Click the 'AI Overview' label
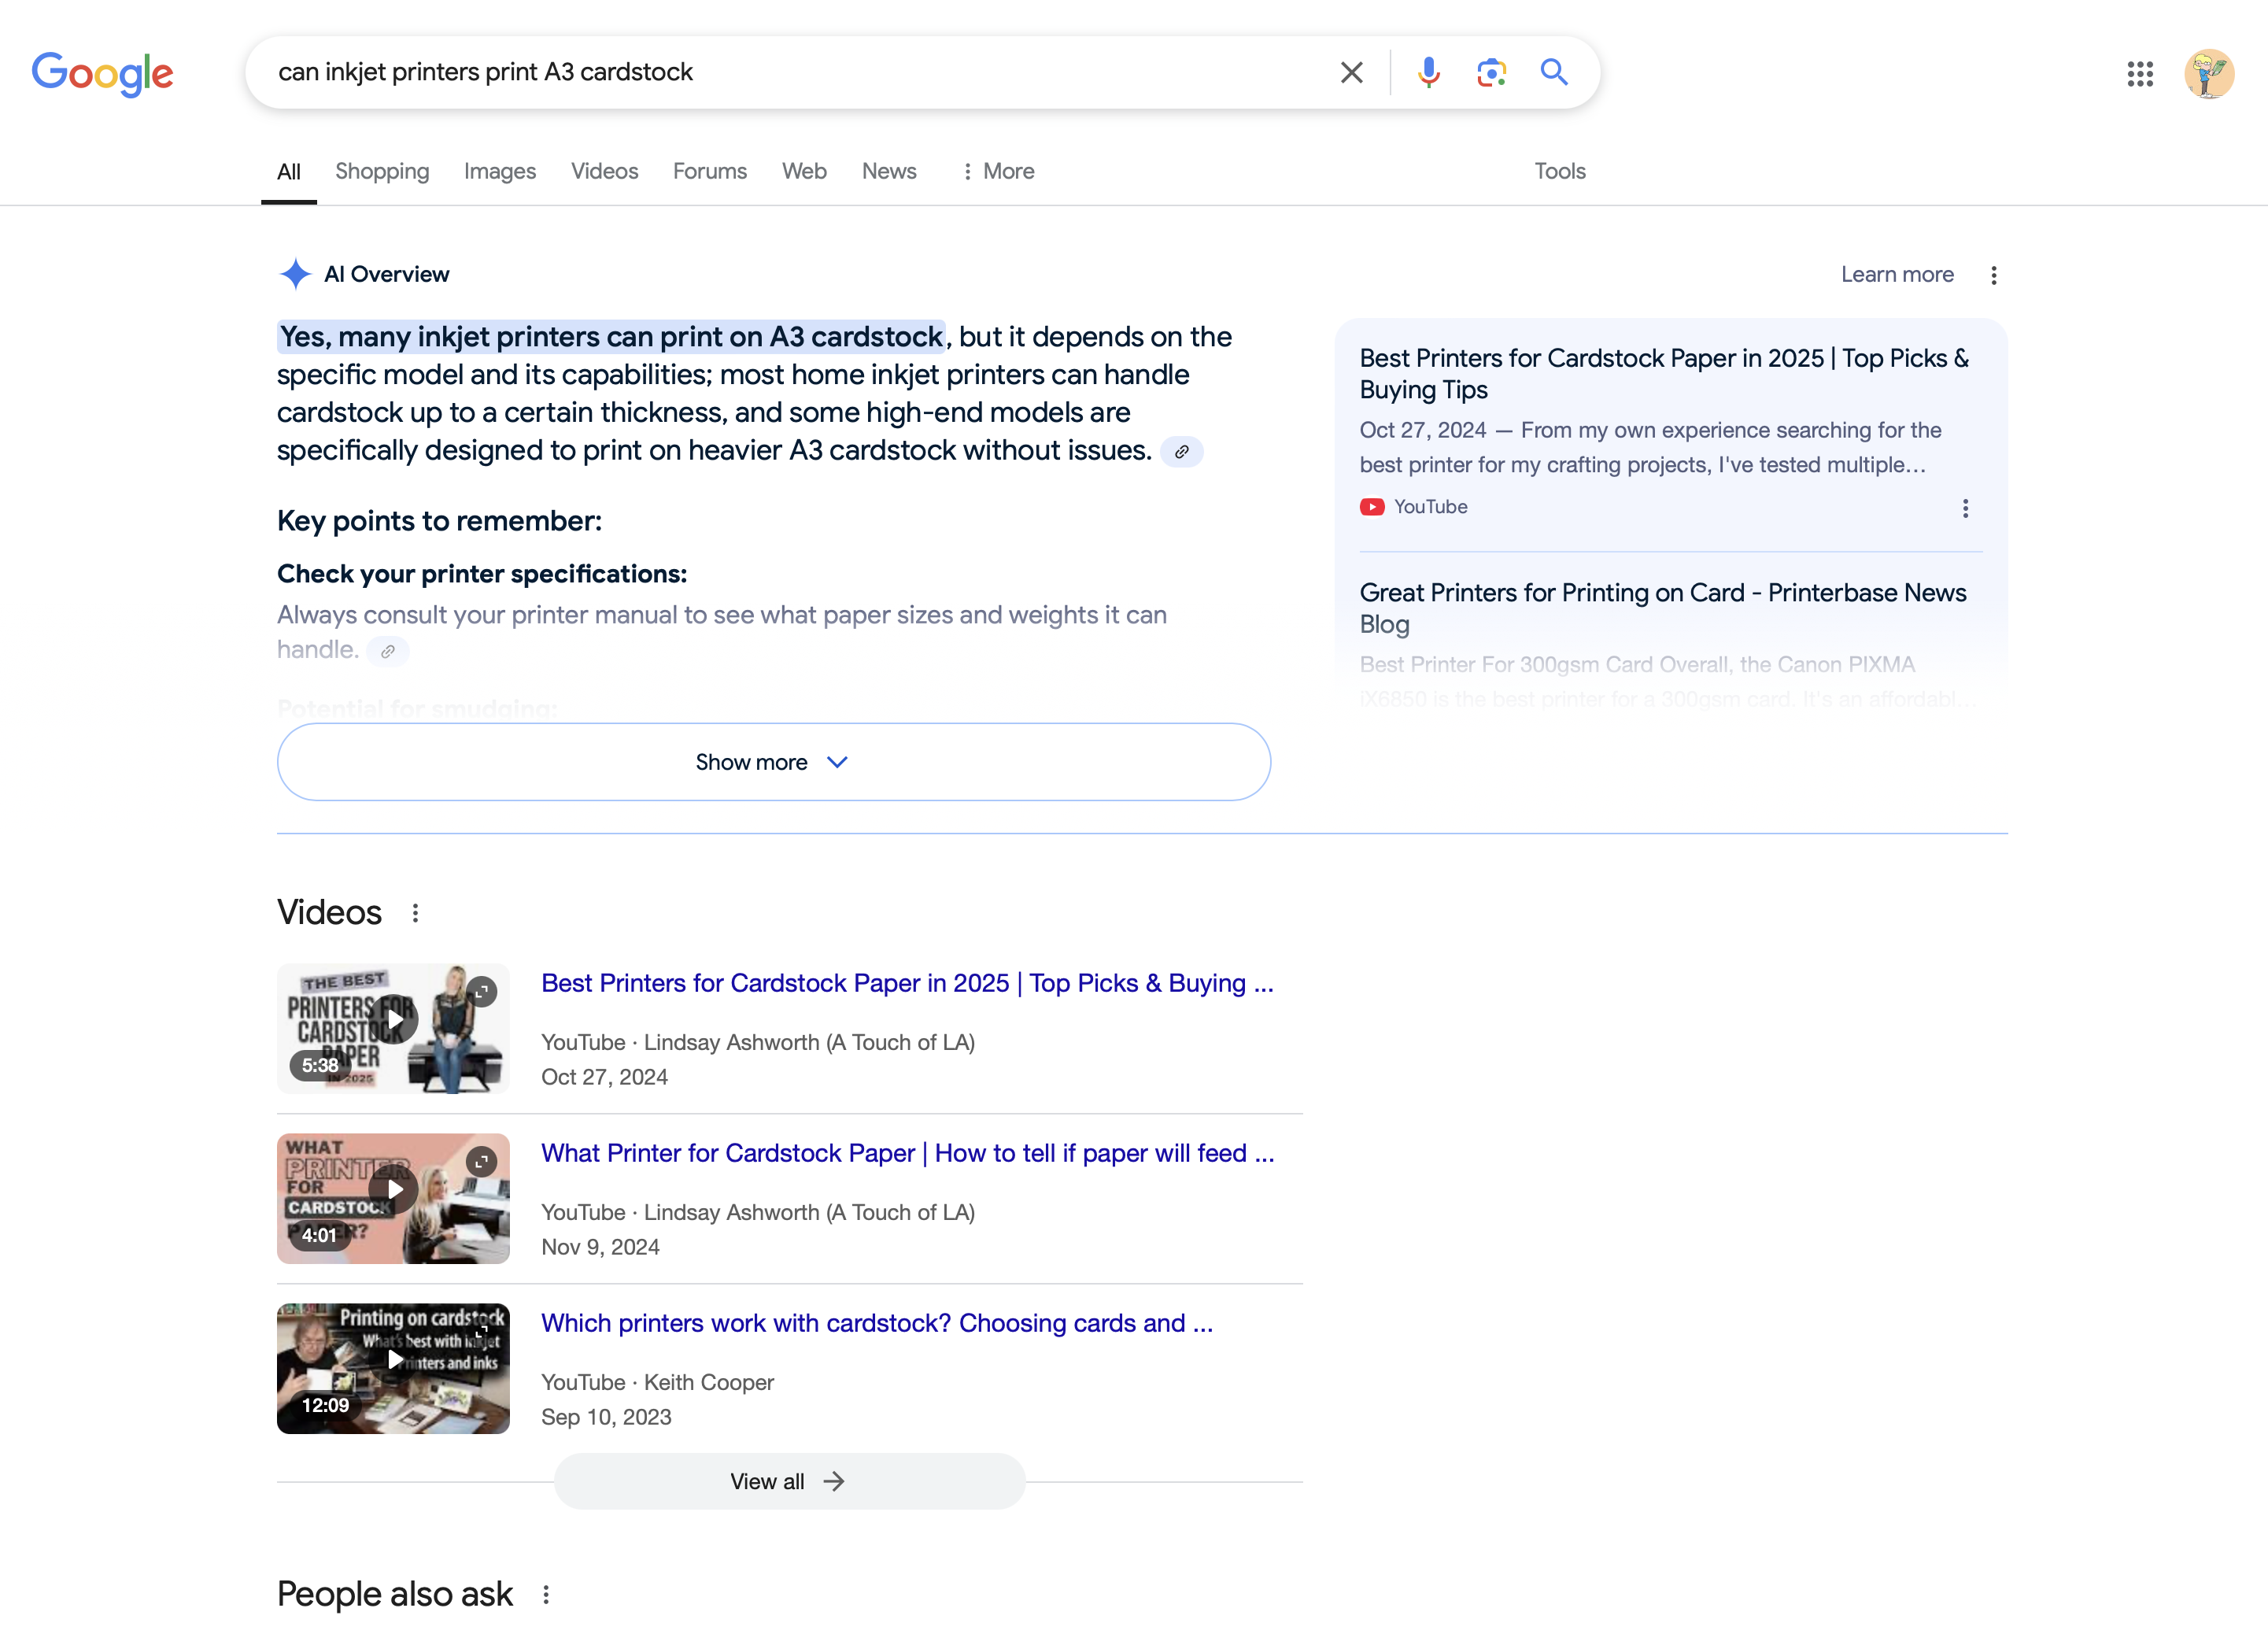This screenshot has width=2268, height=1634. (x=386, y=274)
